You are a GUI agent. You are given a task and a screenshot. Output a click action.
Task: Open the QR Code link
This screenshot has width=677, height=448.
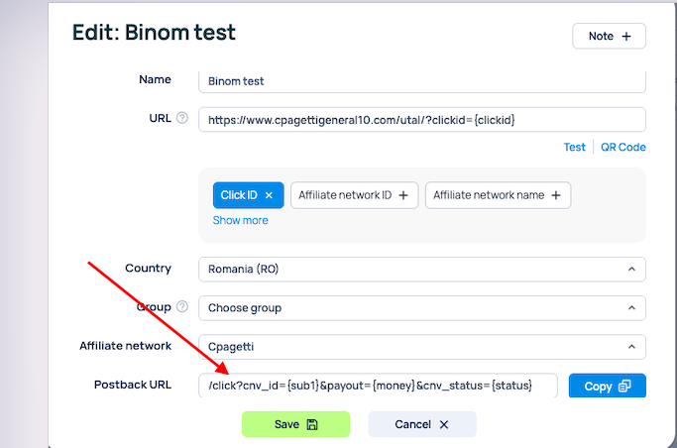pyautogui.click(x=623, y=148)
